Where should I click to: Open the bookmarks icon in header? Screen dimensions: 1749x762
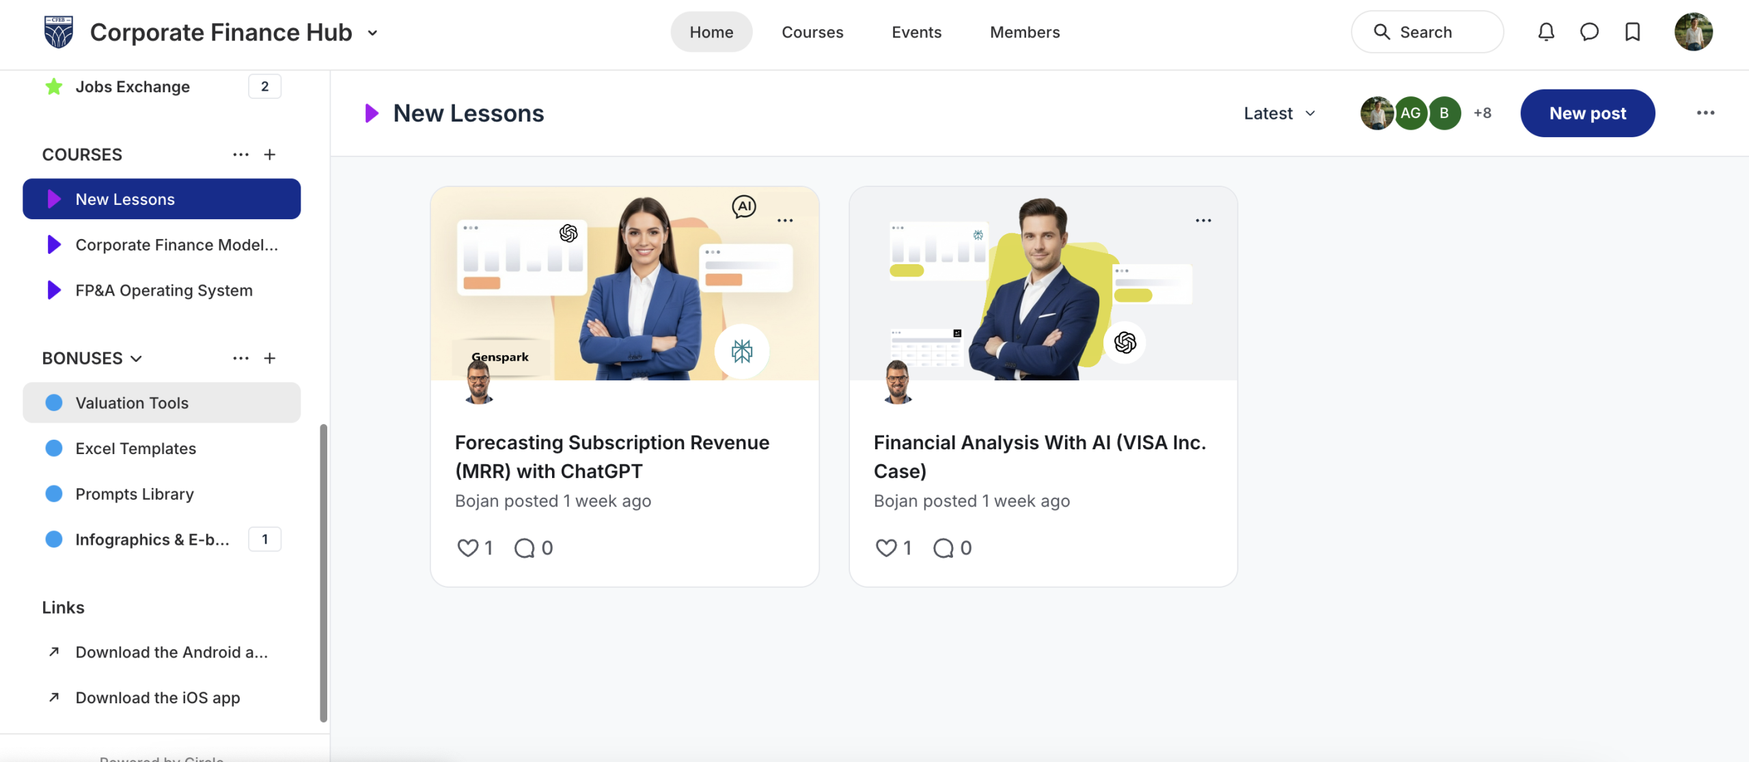click(x=1632, y=32)
